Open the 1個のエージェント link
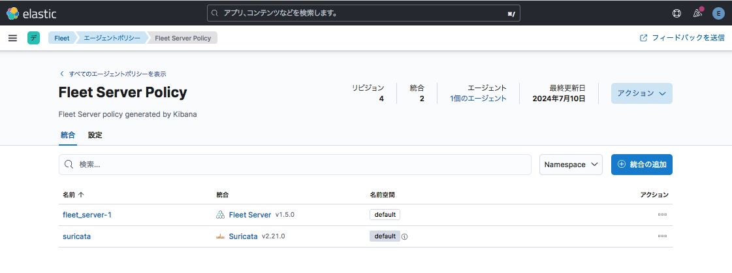This screenshot has width=732, height=273. coord(478,99)
